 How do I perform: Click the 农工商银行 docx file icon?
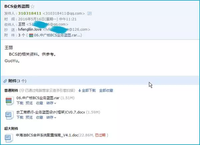(x=9, y=115)
